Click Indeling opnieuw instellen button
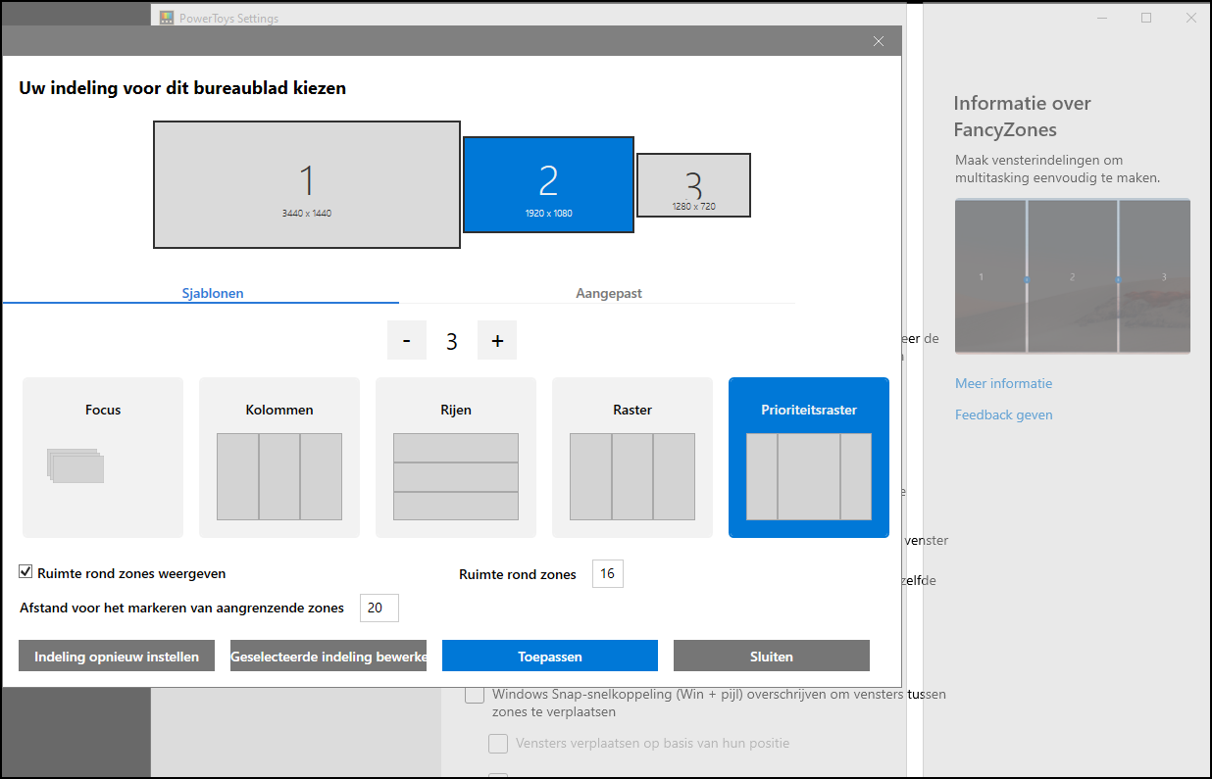 pos(117,656)
